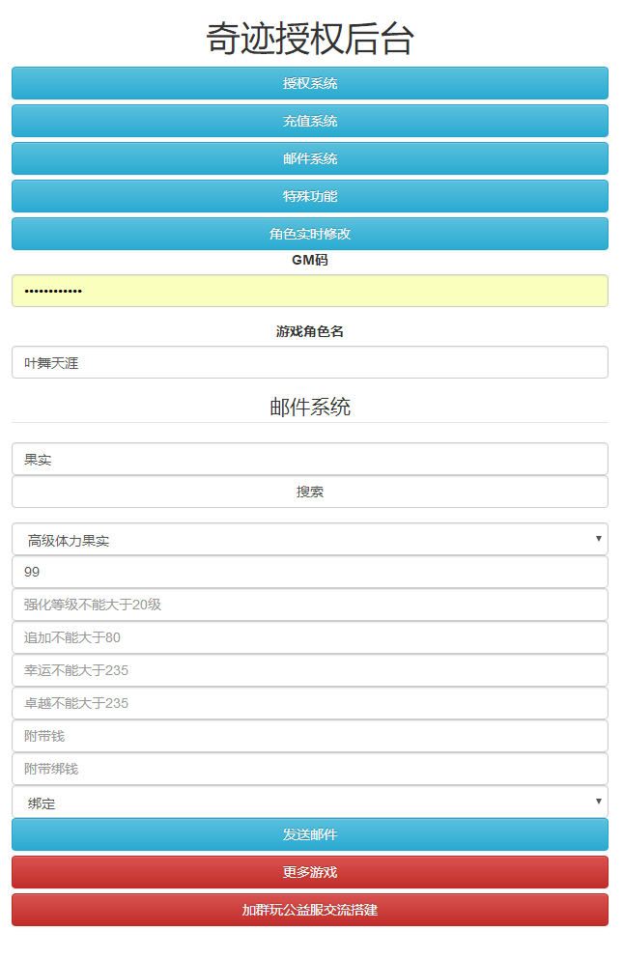Click the 游戏角色名 label
Image resolution: width=623 pixels, height=958 pixels.
point(310,332)
